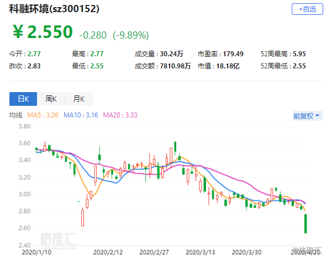Click the 成交量 volume 30.24万
This screenshot has width=326, height=258.
click(171, 54)
